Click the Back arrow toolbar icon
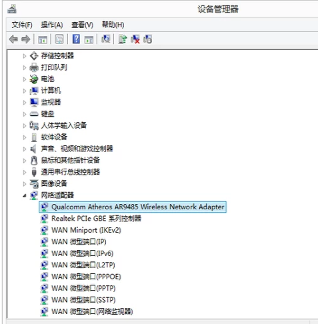318x324 pixels. pos(13,39)
